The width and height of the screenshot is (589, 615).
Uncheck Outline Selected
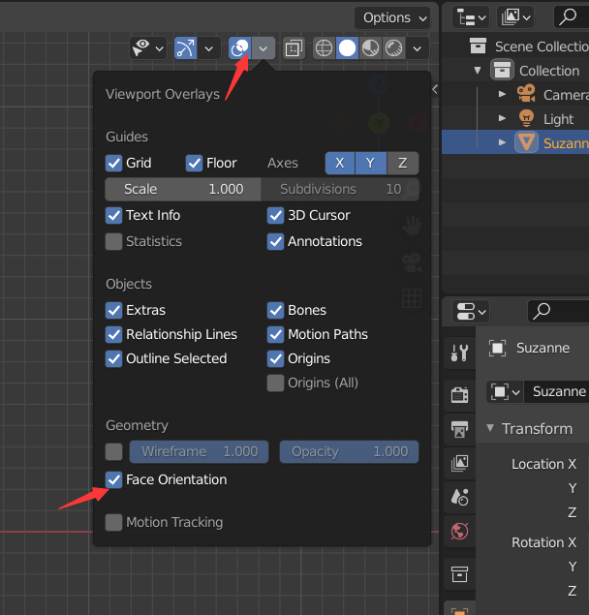coord(113,359)
